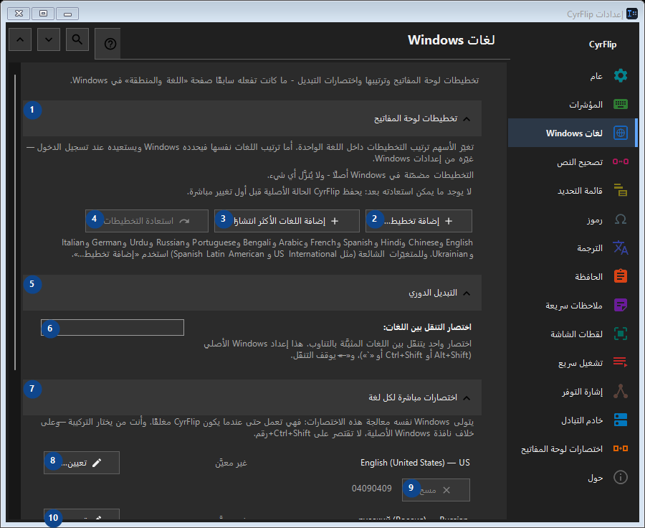Open the إشارة التوفر icon
Image resolution: width=645 pixels, height=528 pixels.
click(x=621, y=391)
